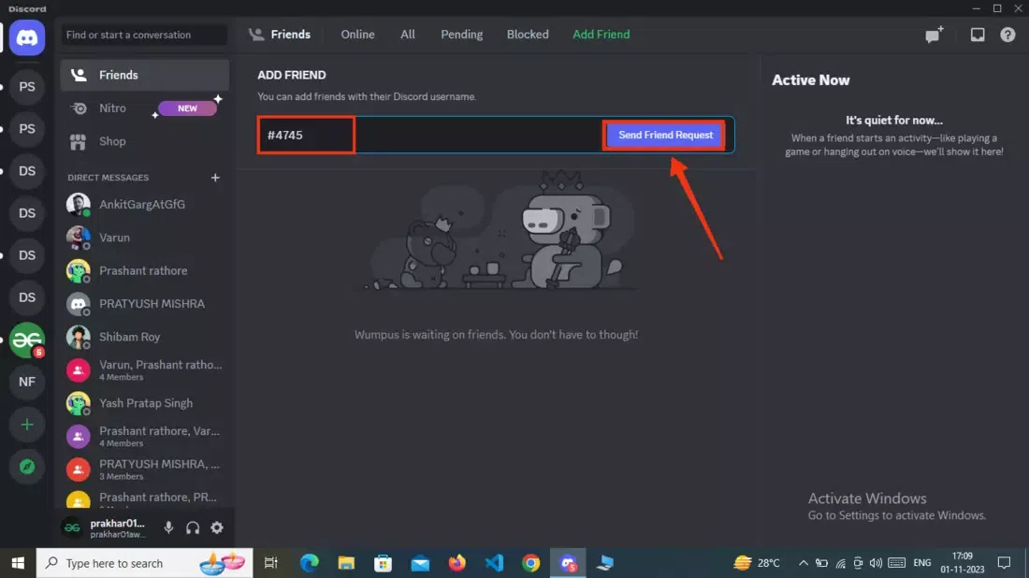
Task: Click Discord taskbar icon
Action: (x=568, y=563)
